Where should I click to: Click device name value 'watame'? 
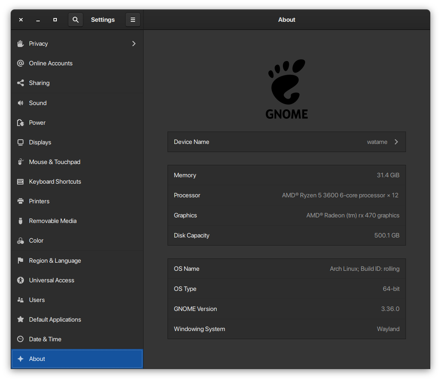(x=377, y=142)
